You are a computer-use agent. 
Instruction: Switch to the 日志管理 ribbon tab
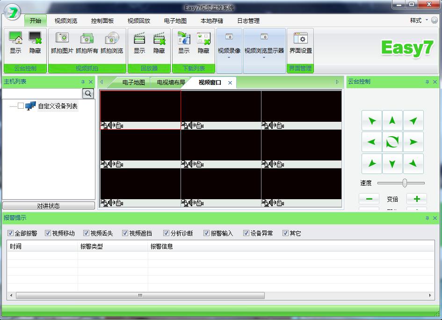(248, 21)
